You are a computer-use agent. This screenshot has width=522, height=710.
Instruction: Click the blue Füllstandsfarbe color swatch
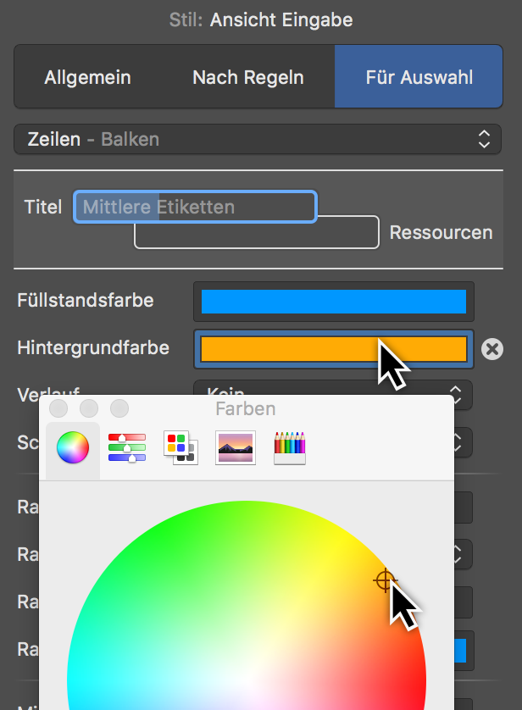(333, 301)
